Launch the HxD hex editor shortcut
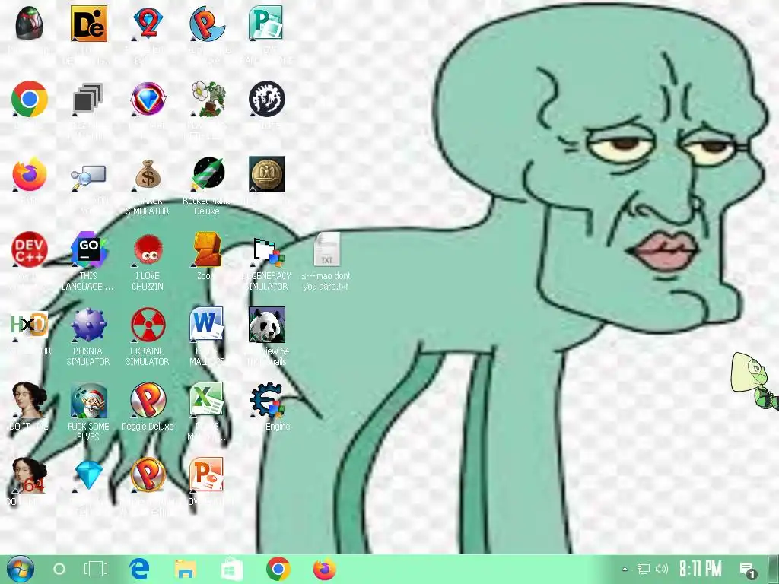The image size is (779, 584). point(30,325)
